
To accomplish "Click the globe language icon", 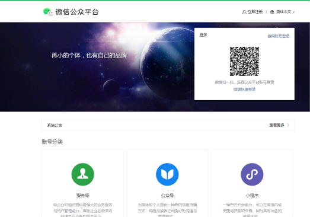I will pos(272,12).
